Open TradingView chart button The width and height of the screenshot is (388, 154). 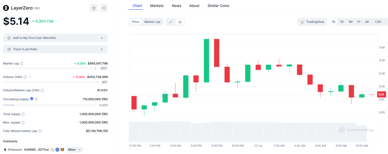coord(312,22)
